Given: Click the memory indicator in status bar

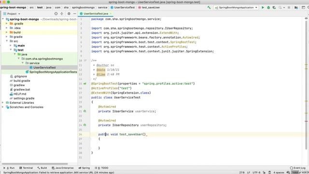Looking at the screenshot, I should (x=300, y=173).
